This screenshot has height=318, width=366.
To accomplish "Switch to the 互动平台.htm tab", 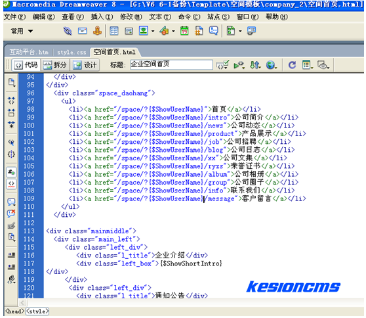I will pos(29,52).
